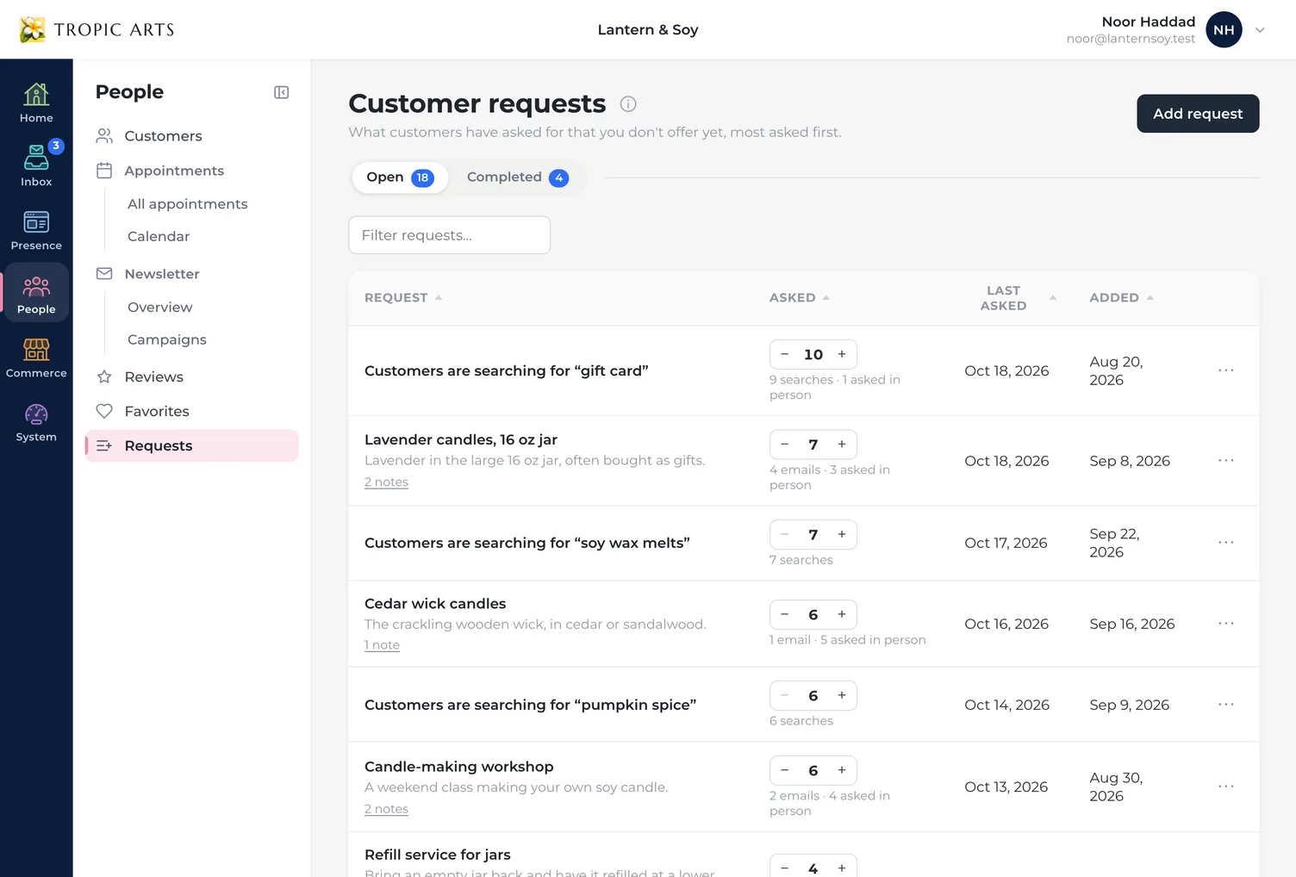Image resolution: width=1296 pixels, height=877 pixels.
Task: Open Newsletter Overview sub-item
Action: (x=160, y=307)
